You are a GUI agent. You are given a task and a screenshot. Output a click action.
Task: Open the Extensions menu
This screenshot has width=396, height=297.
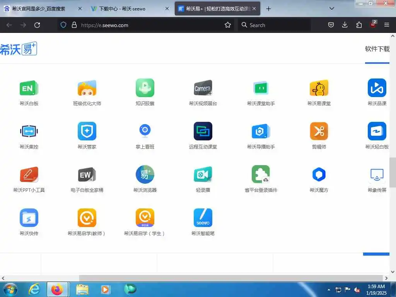pos(359,25)
